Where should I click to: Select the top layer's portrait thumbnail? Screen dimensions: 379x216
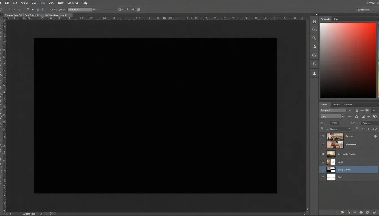click(x=335, y=136)
